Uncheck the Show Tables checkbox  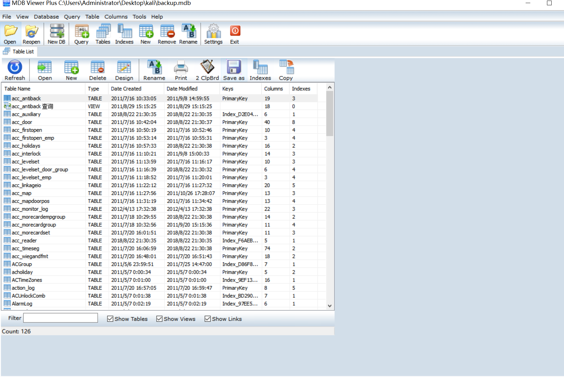(110, 319)
